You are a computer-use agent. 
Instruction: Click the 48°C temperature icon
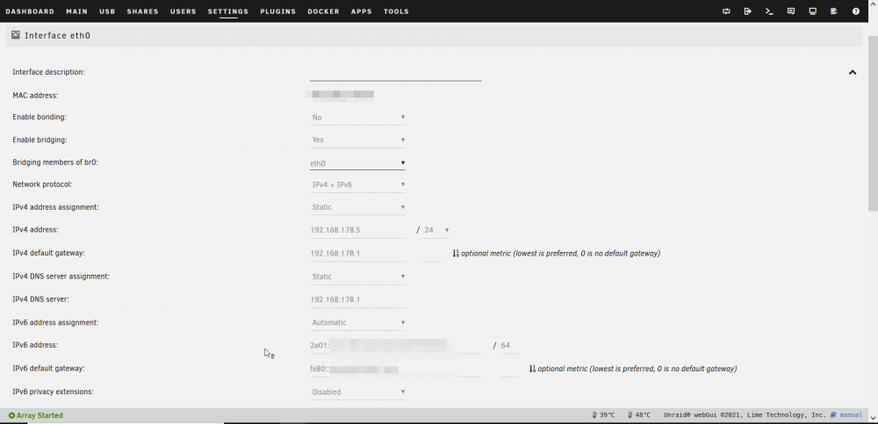pos(630,415)
